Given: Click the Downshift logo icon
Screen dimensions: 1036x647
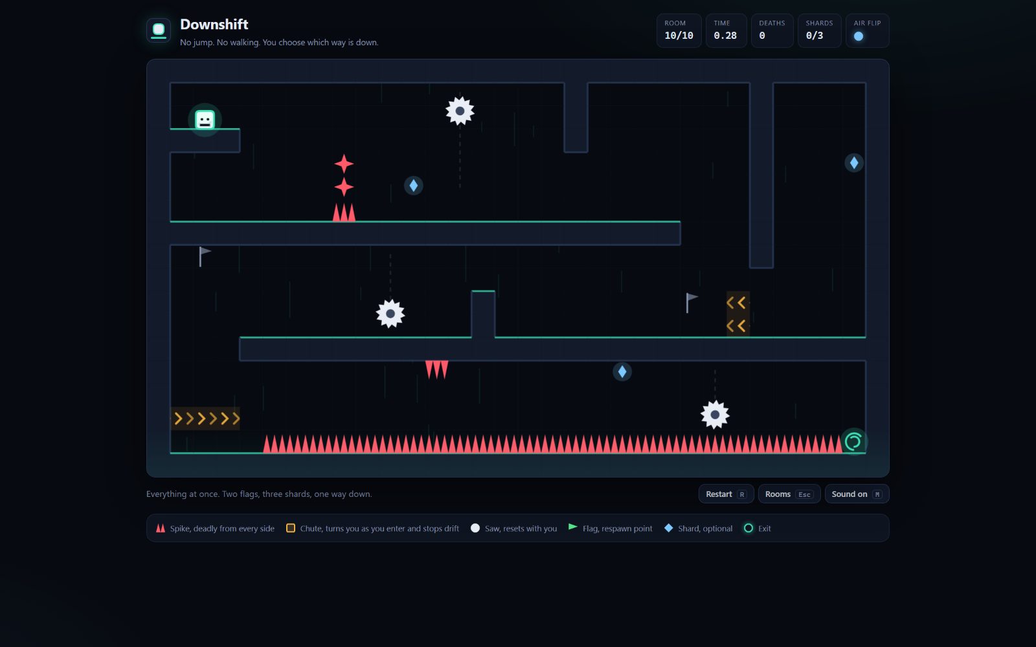Looking at the screenshot, I should click(159, 30).
